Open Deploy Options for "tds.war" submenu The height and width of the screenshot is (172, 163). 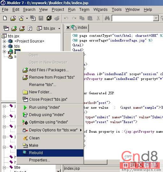tap(50, 130)
